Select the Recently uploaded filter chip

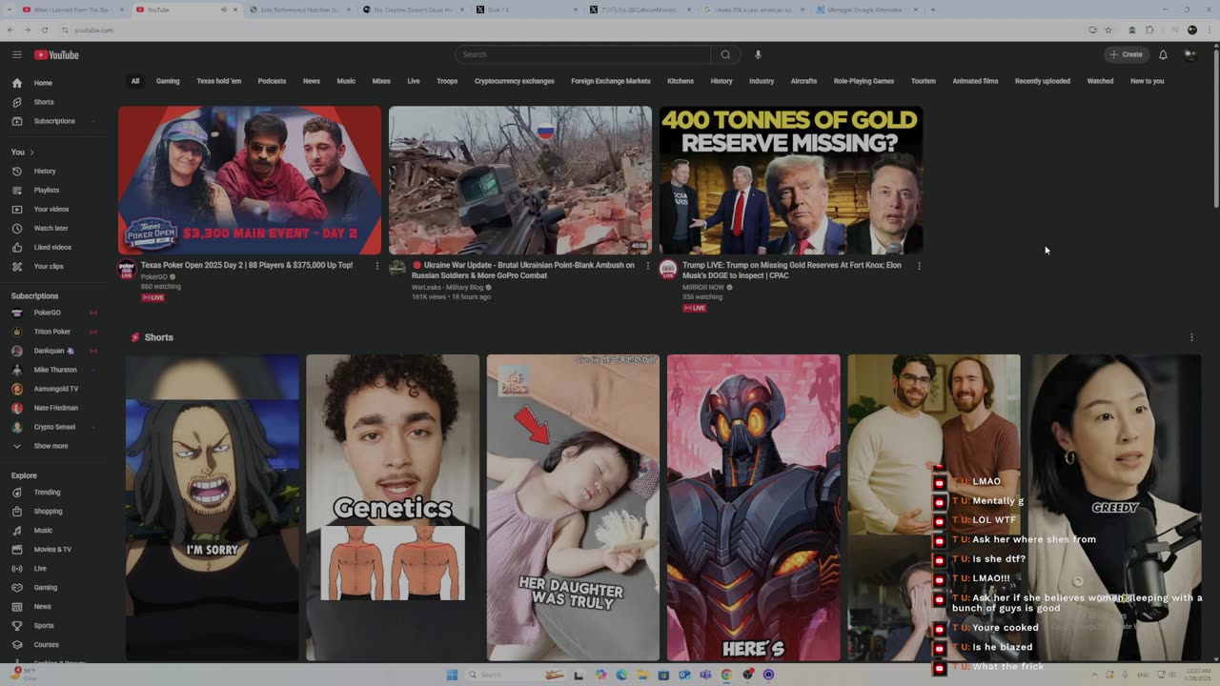(x=1042, y=81)
